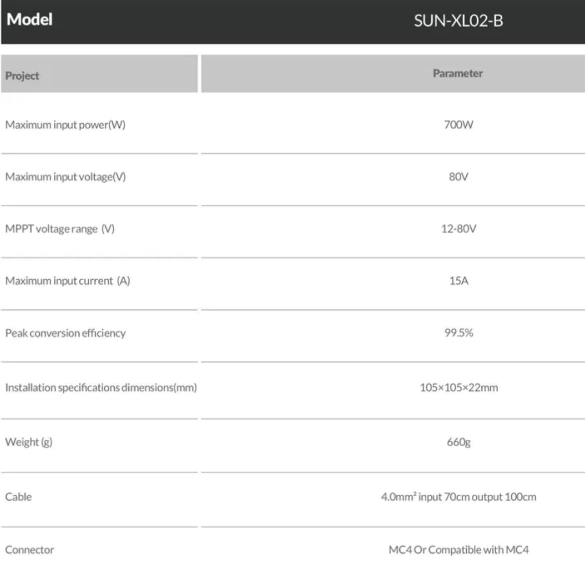The width and height of the screenshot is (585, 575).
Task: Click the Maximum input current (A) label
Action: (67, 281)
